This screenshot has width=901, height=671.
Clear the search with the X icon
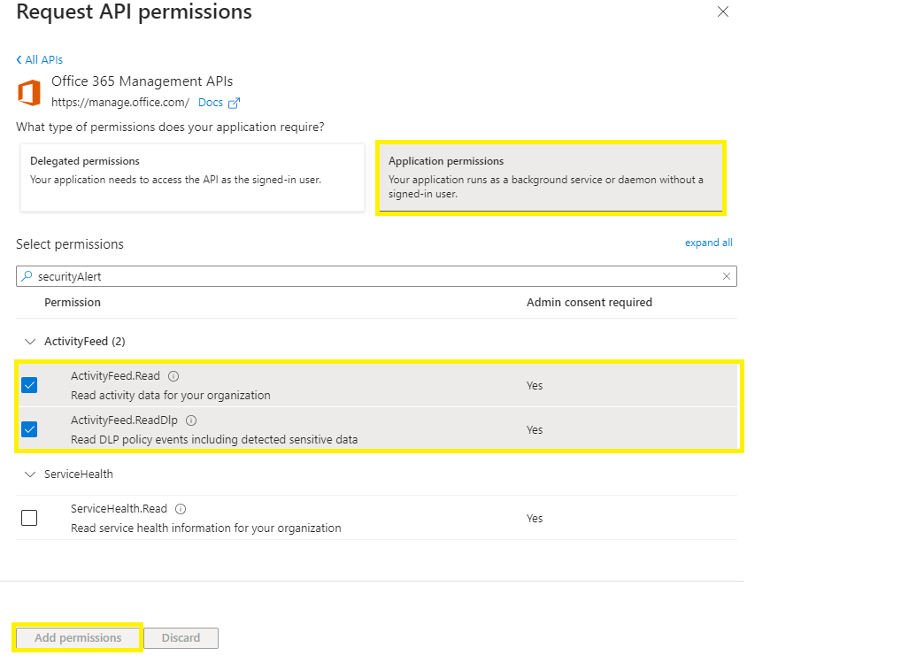tap(727, 275)
